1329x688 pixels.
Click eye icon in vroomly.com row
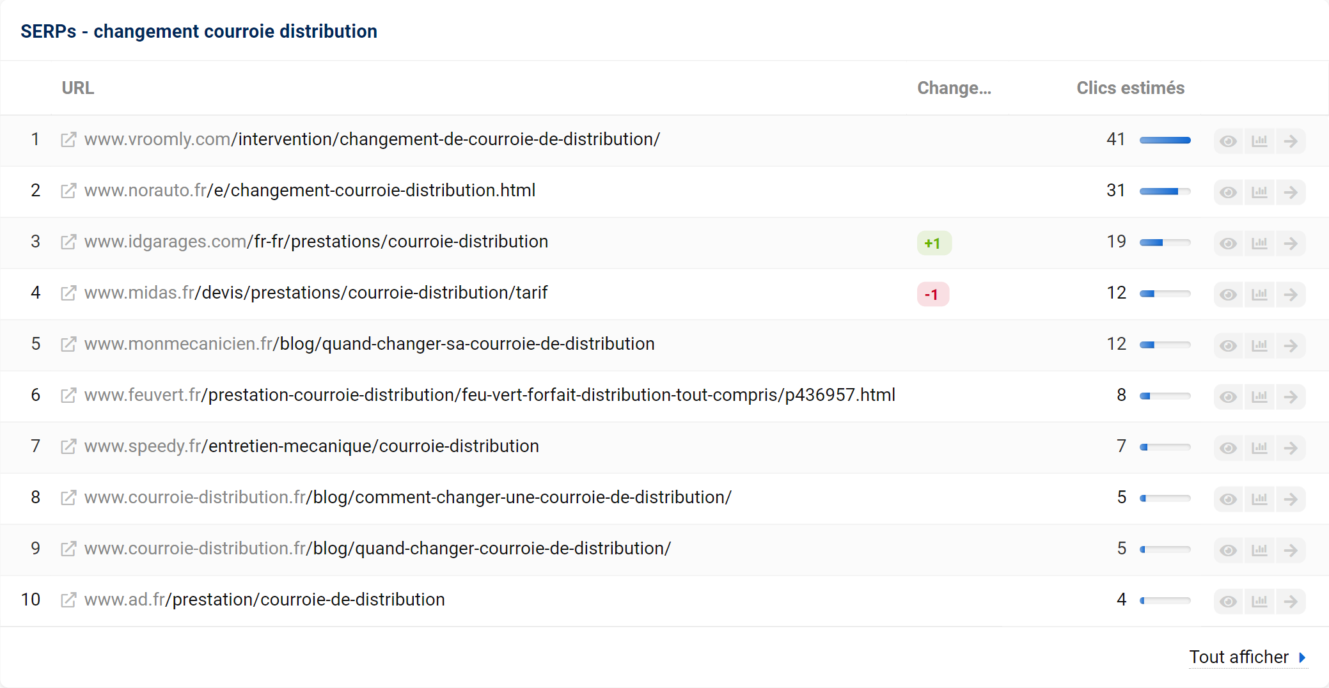[1228, 141]
